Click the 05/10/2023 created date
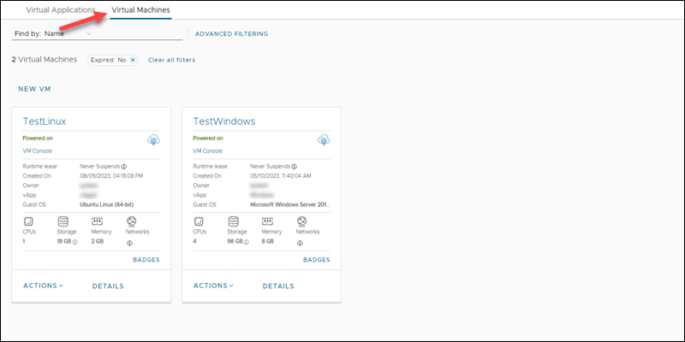The width and height of the screenshot is (685, 342). 281,176
